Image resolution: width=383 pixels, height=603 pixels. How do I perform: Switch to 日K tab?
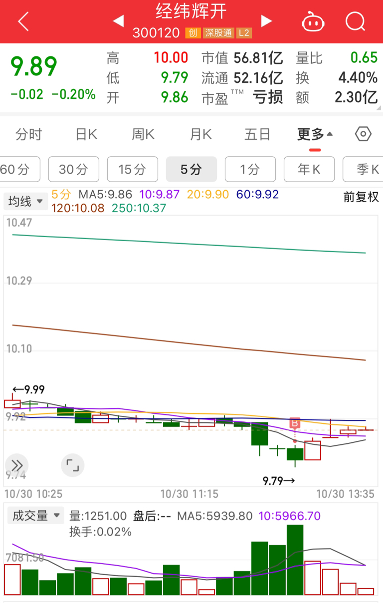[x=86, y=134]
